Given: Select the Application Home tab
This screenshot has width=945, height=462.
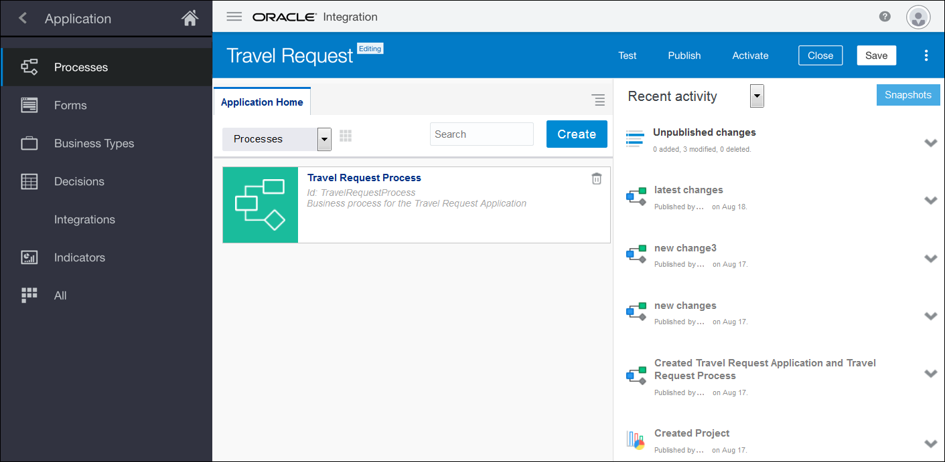Looking at the screenshot, I should point(262,102).
